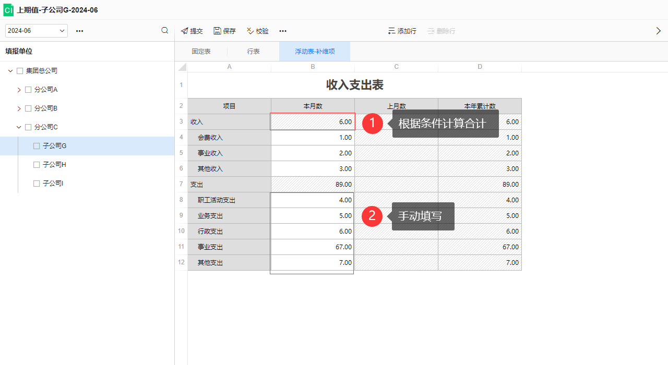Viewport: 668px width, 365px height.
Task: Collapse the 分公司C tree node
Action: coord(18,127)
